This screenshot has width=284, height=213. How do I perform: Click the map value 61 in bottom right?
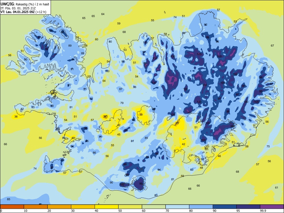[x=277, y=188]
